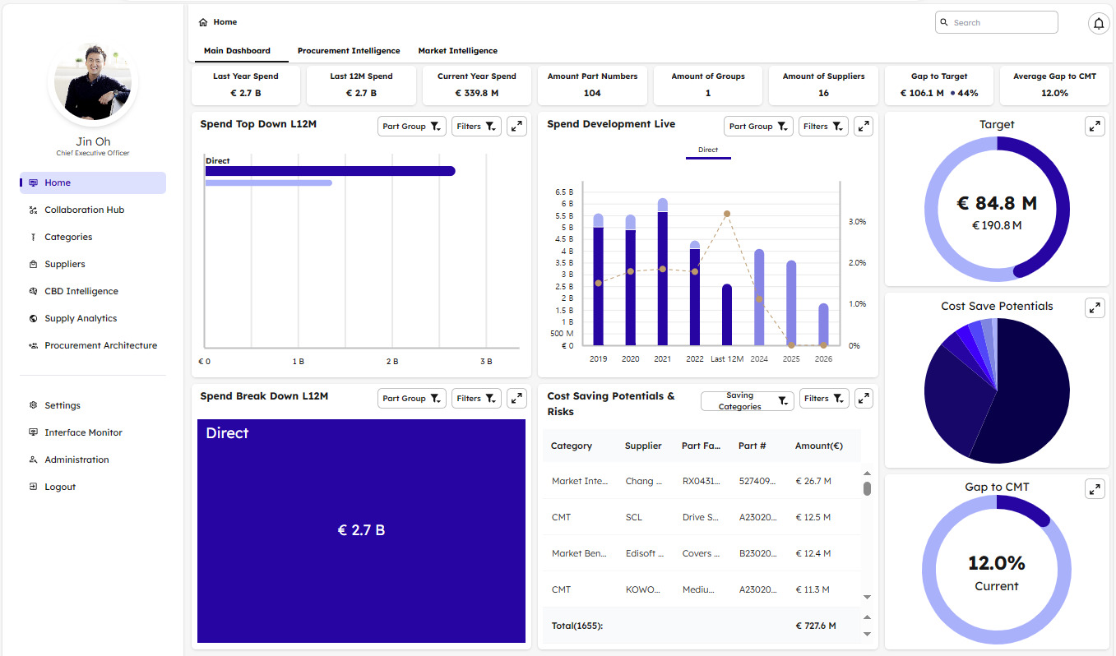Screen dimensions: 1116x656
Task: Click the Home breadcrumb icon
Action: click(203, 22)
